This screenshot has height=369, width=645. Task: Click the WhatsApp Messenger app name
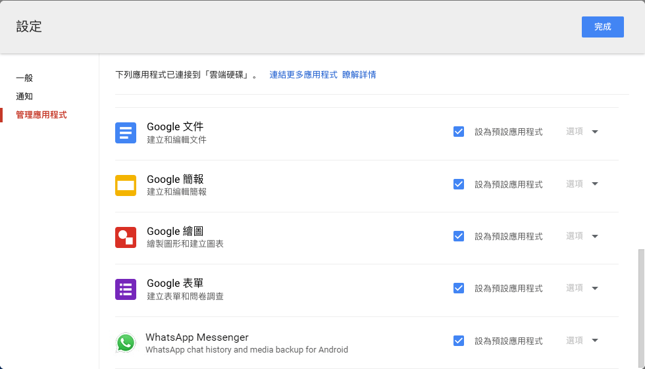click(197, 337)
